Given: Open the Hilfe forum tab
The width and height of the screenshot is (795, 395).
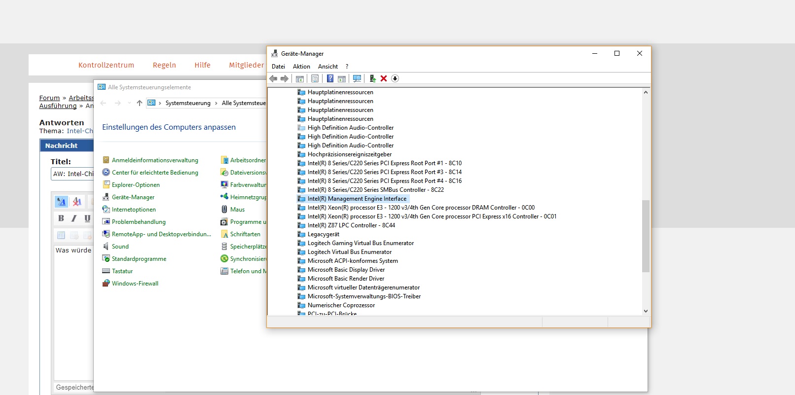Looking at the screenshot, I should click(202, 65).
